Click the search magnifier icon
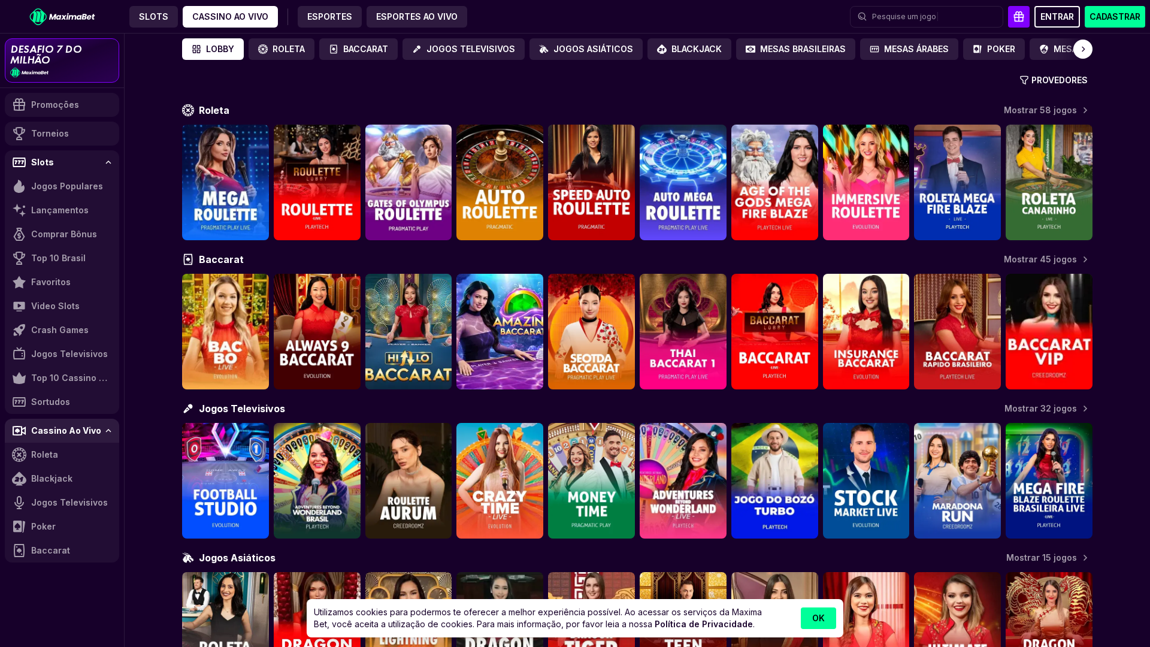Screen dimensions: 1150x647 tap(862, 17)
